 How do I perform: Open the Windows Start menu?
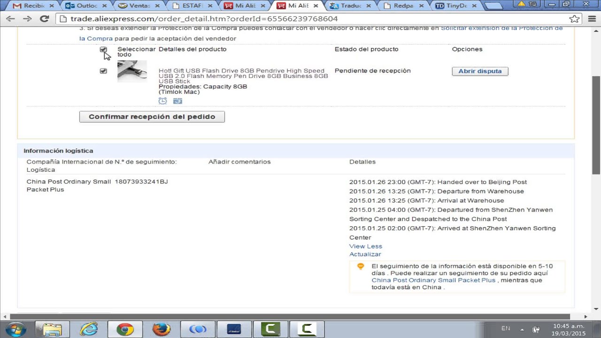point(15,329)
